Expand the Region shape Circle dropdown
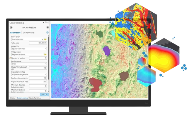 click(29, 64)
